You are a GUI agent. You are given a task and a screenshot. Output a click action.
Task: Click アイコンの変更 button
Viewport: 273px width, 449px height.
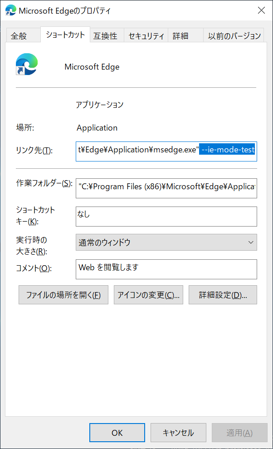tap(148, 295)
